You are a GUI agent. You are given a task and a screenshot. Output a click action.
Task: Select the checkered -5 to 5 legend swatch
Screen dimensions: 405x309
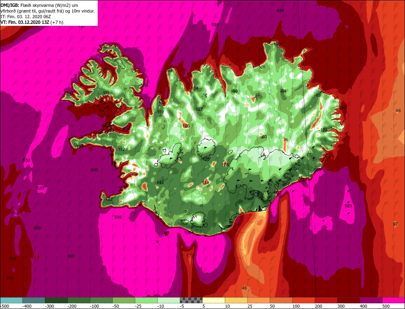click(x=191, y=300)
